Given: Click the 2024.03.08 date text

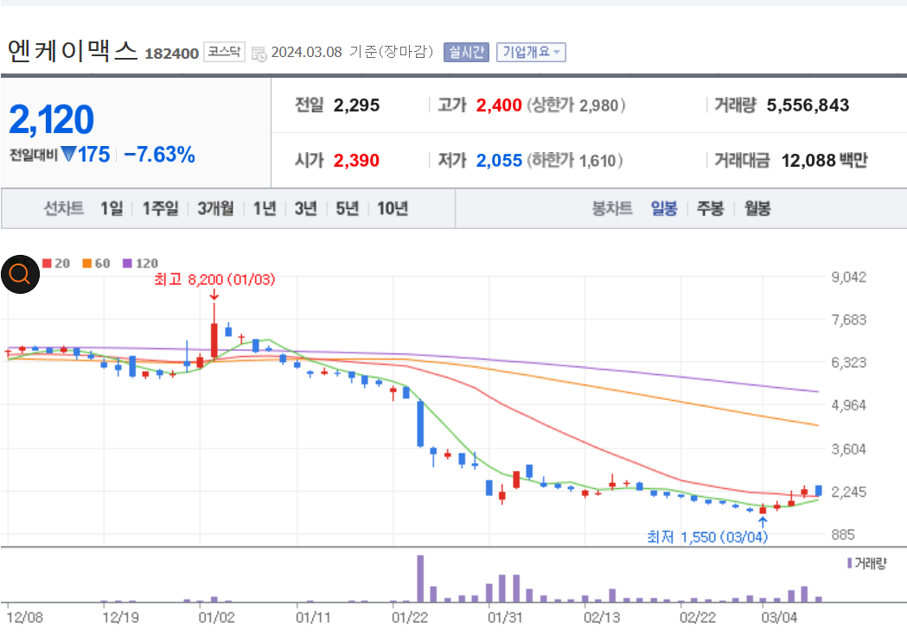Looking at the screenshot, I should pyautogui.click(x=307, y=52).
